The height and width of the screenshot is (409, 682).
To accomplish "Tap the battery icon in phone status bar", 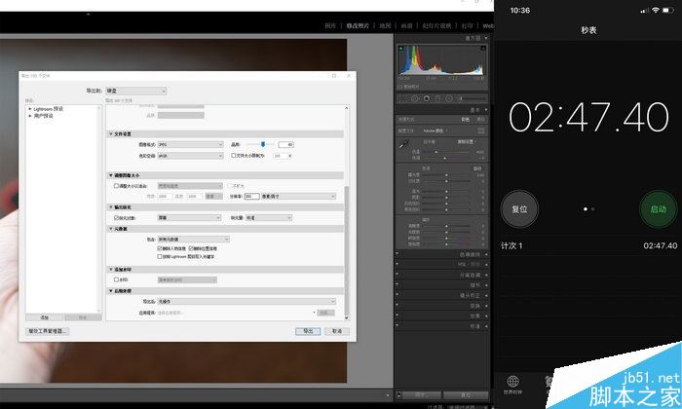I will [x=667, y=10].
